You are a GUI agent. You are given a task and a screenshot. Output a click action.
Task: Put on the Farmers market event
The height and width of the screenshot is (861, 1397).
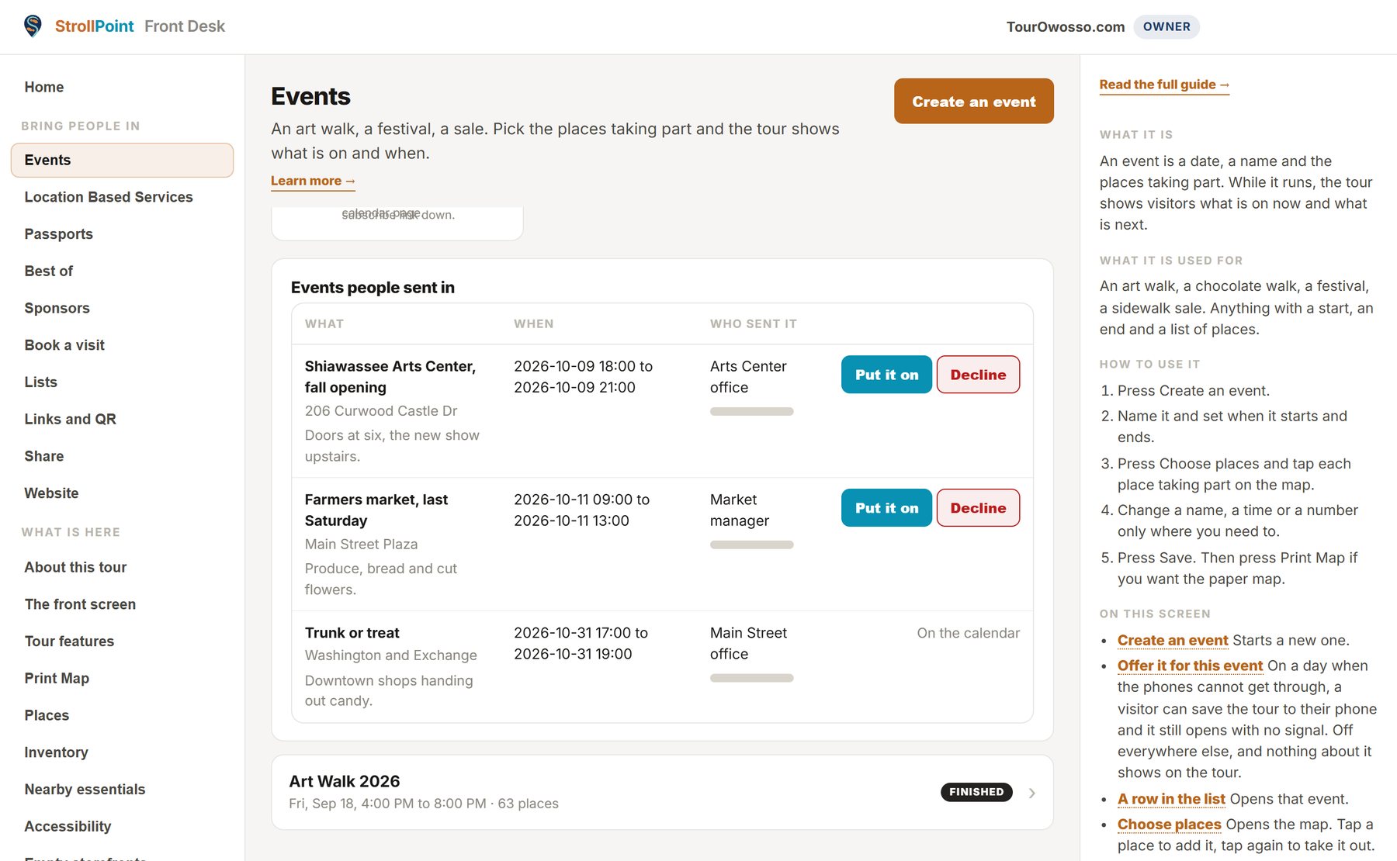886,508
